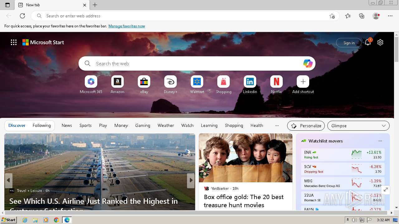Image resolution: width=399 pixels, height=224 pixels.
Task: Open the Shopping feed category
Action: (x=234, y=125)
